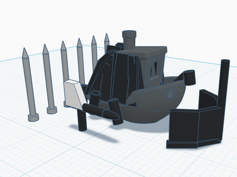Viewport: 237px width, 177px height.
Task: Select the vertical dark cylinder under the white box
Action: pyautogui.click(x=82, y=120)
